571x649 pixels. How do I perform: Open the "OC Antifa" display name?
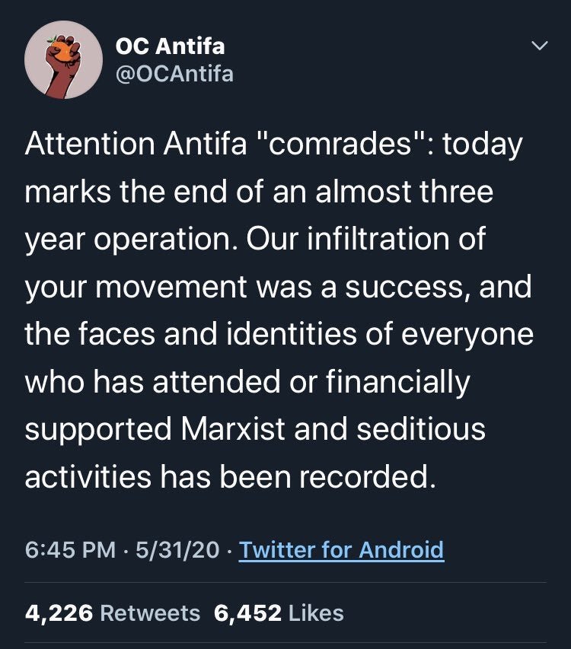point(170,46)
